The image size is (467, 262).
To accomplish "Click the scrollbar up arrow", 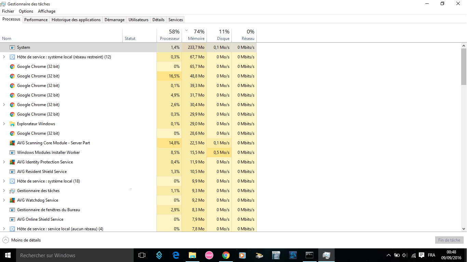I will click(464, 45).
